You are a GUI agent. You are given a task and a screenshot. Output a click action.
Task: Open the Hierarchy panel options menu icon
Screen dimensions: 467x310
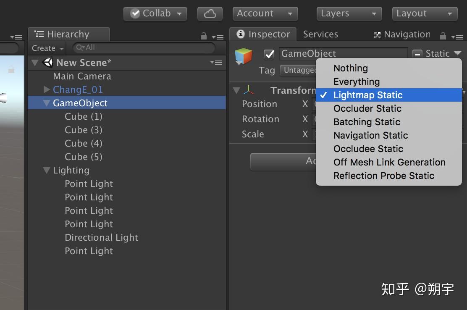click(x=218, y=37)
